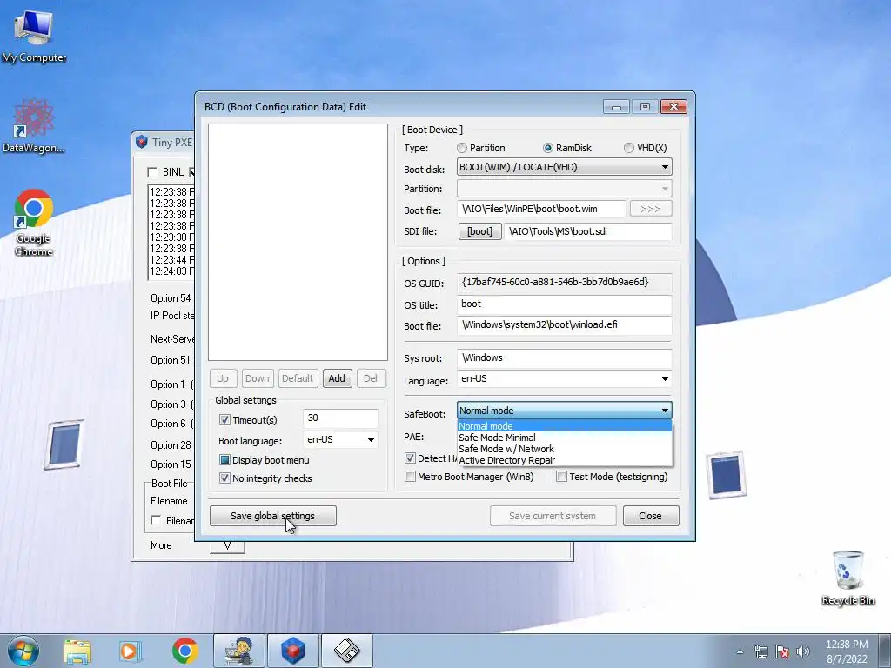Click the Save current system button
The image size is (891, 668).
[x=553, y=516]
